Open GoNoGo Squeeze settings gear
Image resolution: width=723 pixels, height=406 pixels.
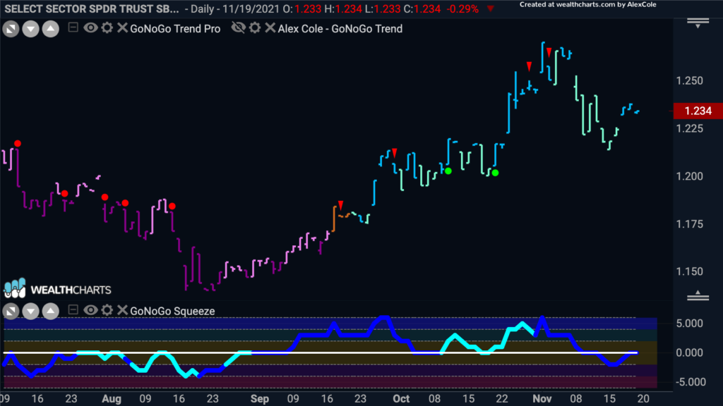[107, 310]
